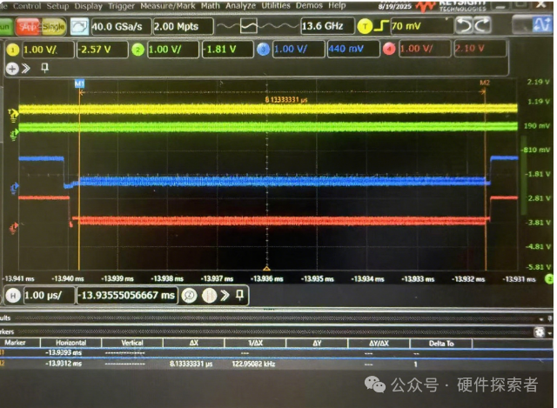Viewport: 557px width, 408px height.
Task: Edit the 1.00 µs/ timebase field
Action: pos(49,296)
